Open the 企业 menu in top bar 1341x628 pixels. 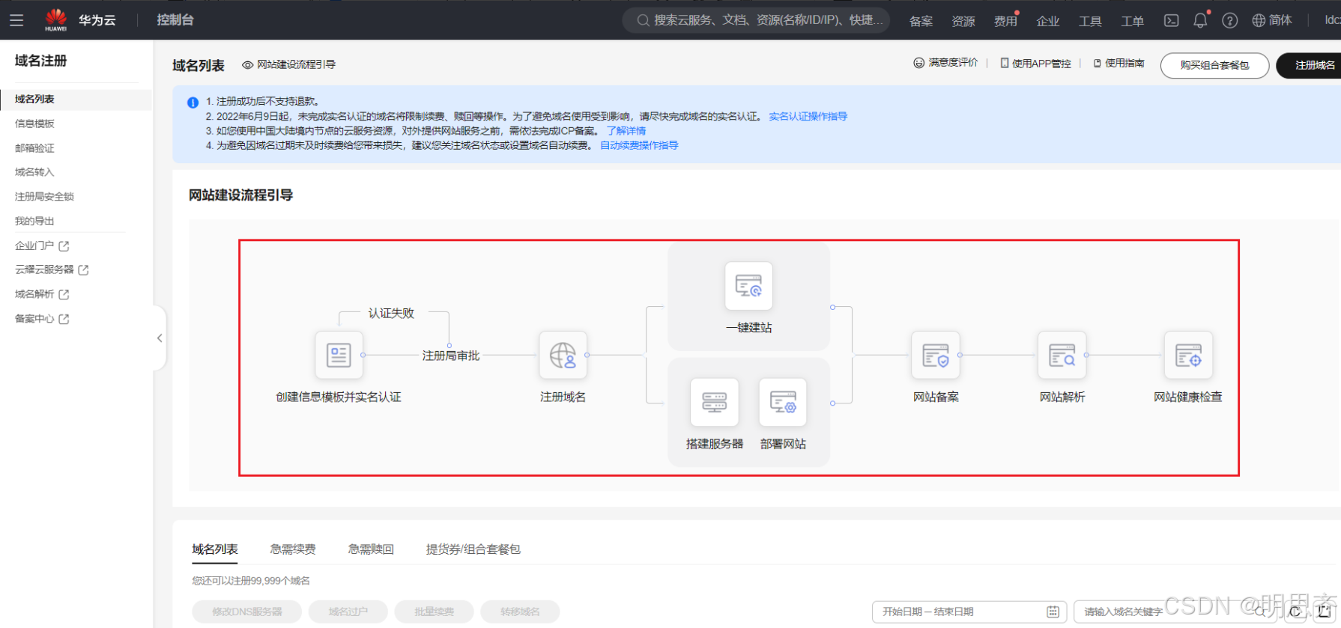click(x=1048, y=21)
